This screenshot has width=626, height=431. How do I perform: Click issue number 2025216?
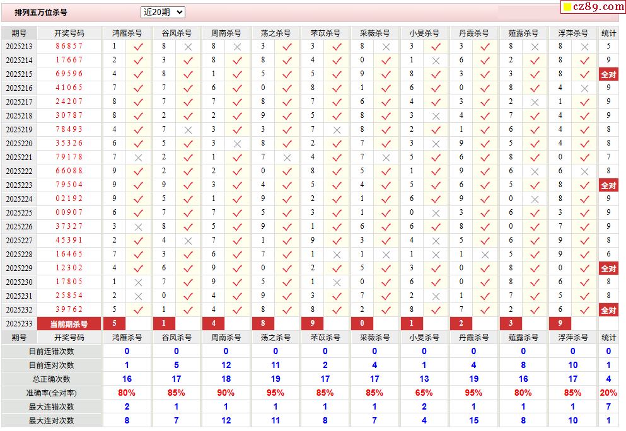[x=19, y=88]
